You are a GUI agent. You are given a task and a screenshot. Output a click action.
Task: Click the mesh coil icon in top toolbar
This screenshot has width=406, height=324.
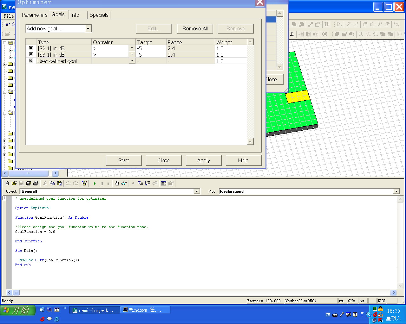point(327,24)
